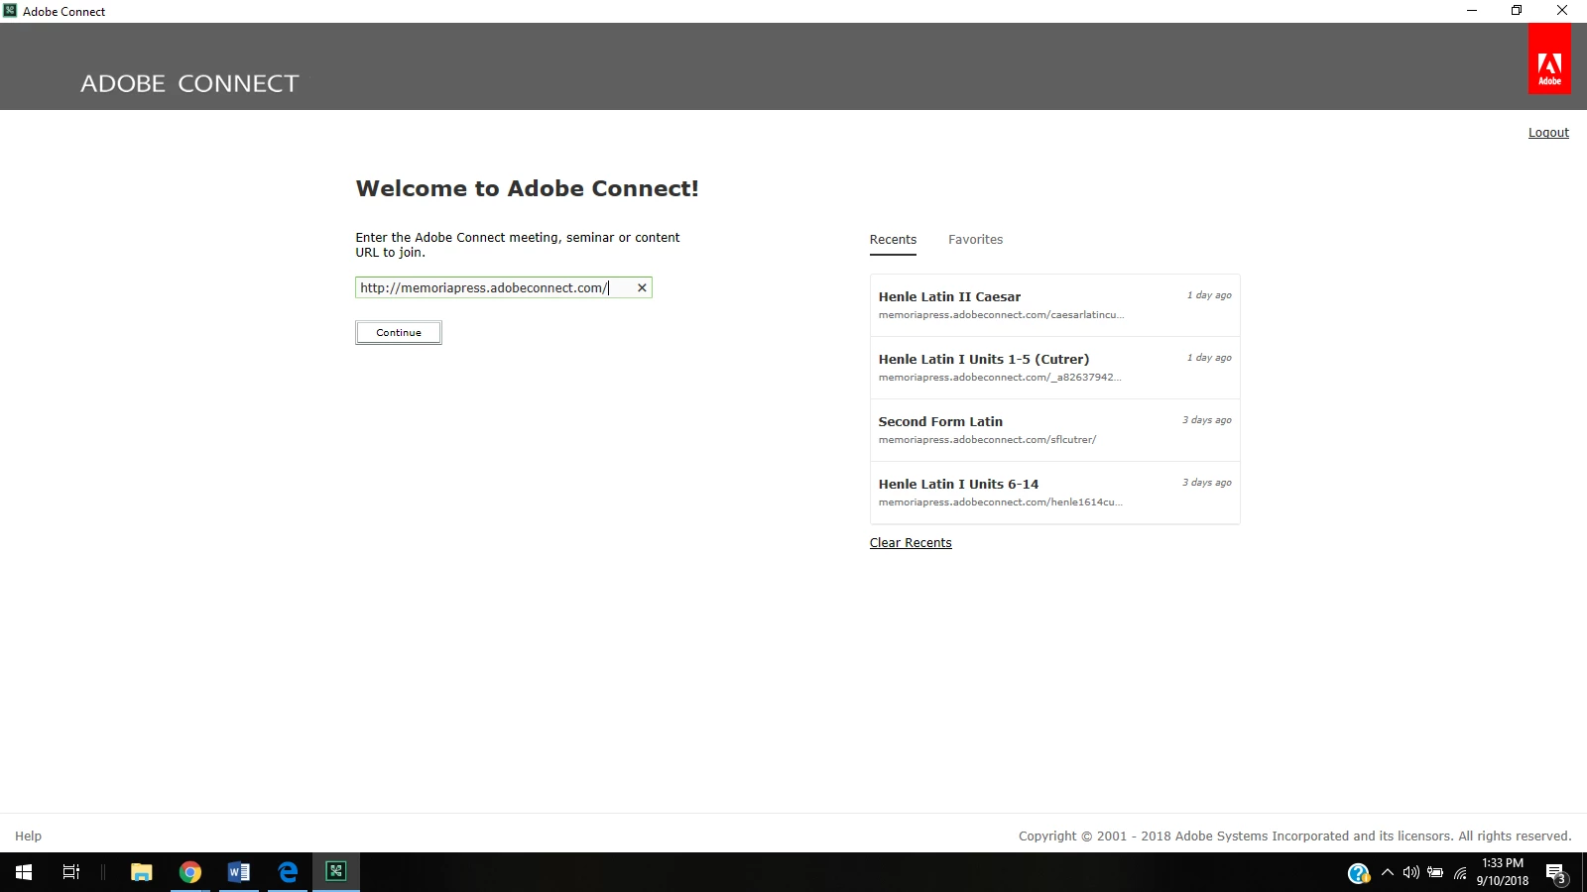Image resolution: width=1587 pixels, height=892 pixels.
Task: Click the _a82637942 URL text
Action: [1000, 378]
